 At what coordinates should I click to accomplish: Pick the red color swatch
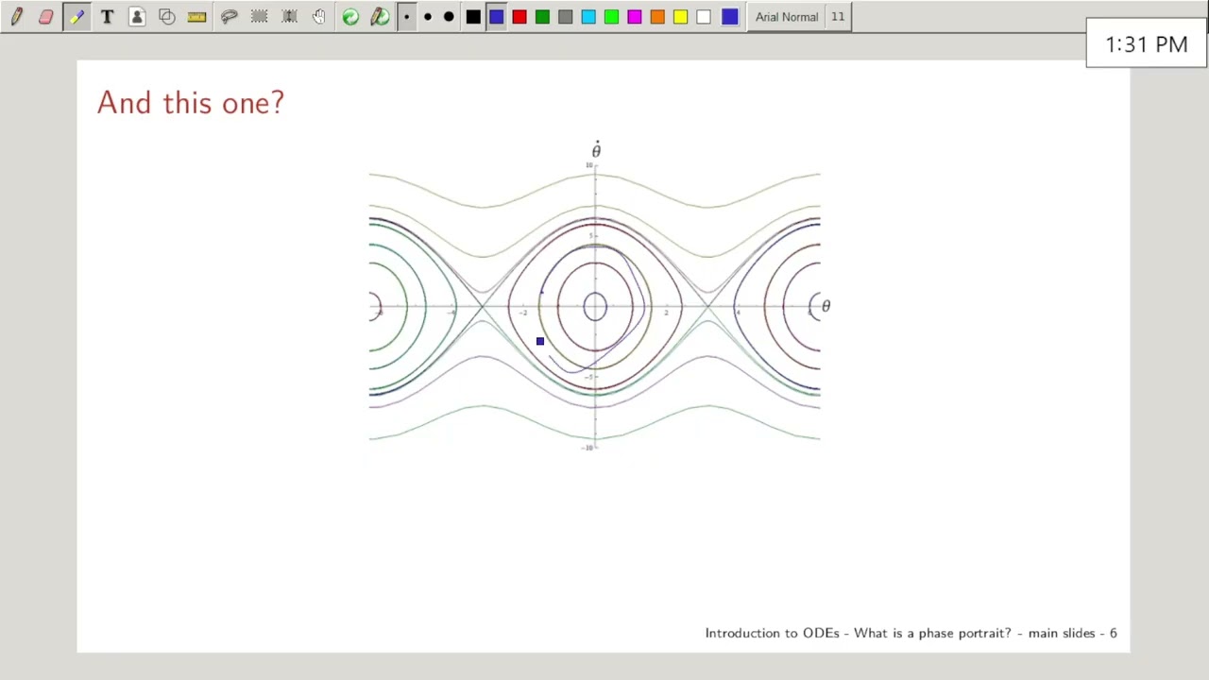(519, 17)
